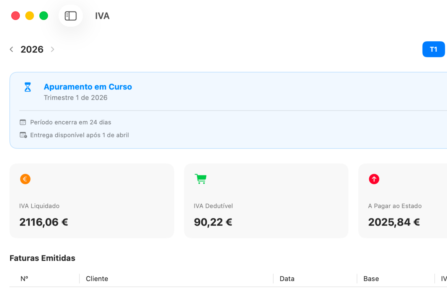The width and height of the screenshot is (447, 290).
Task: Sort invoices by the Data column
Action: (286, 278)
